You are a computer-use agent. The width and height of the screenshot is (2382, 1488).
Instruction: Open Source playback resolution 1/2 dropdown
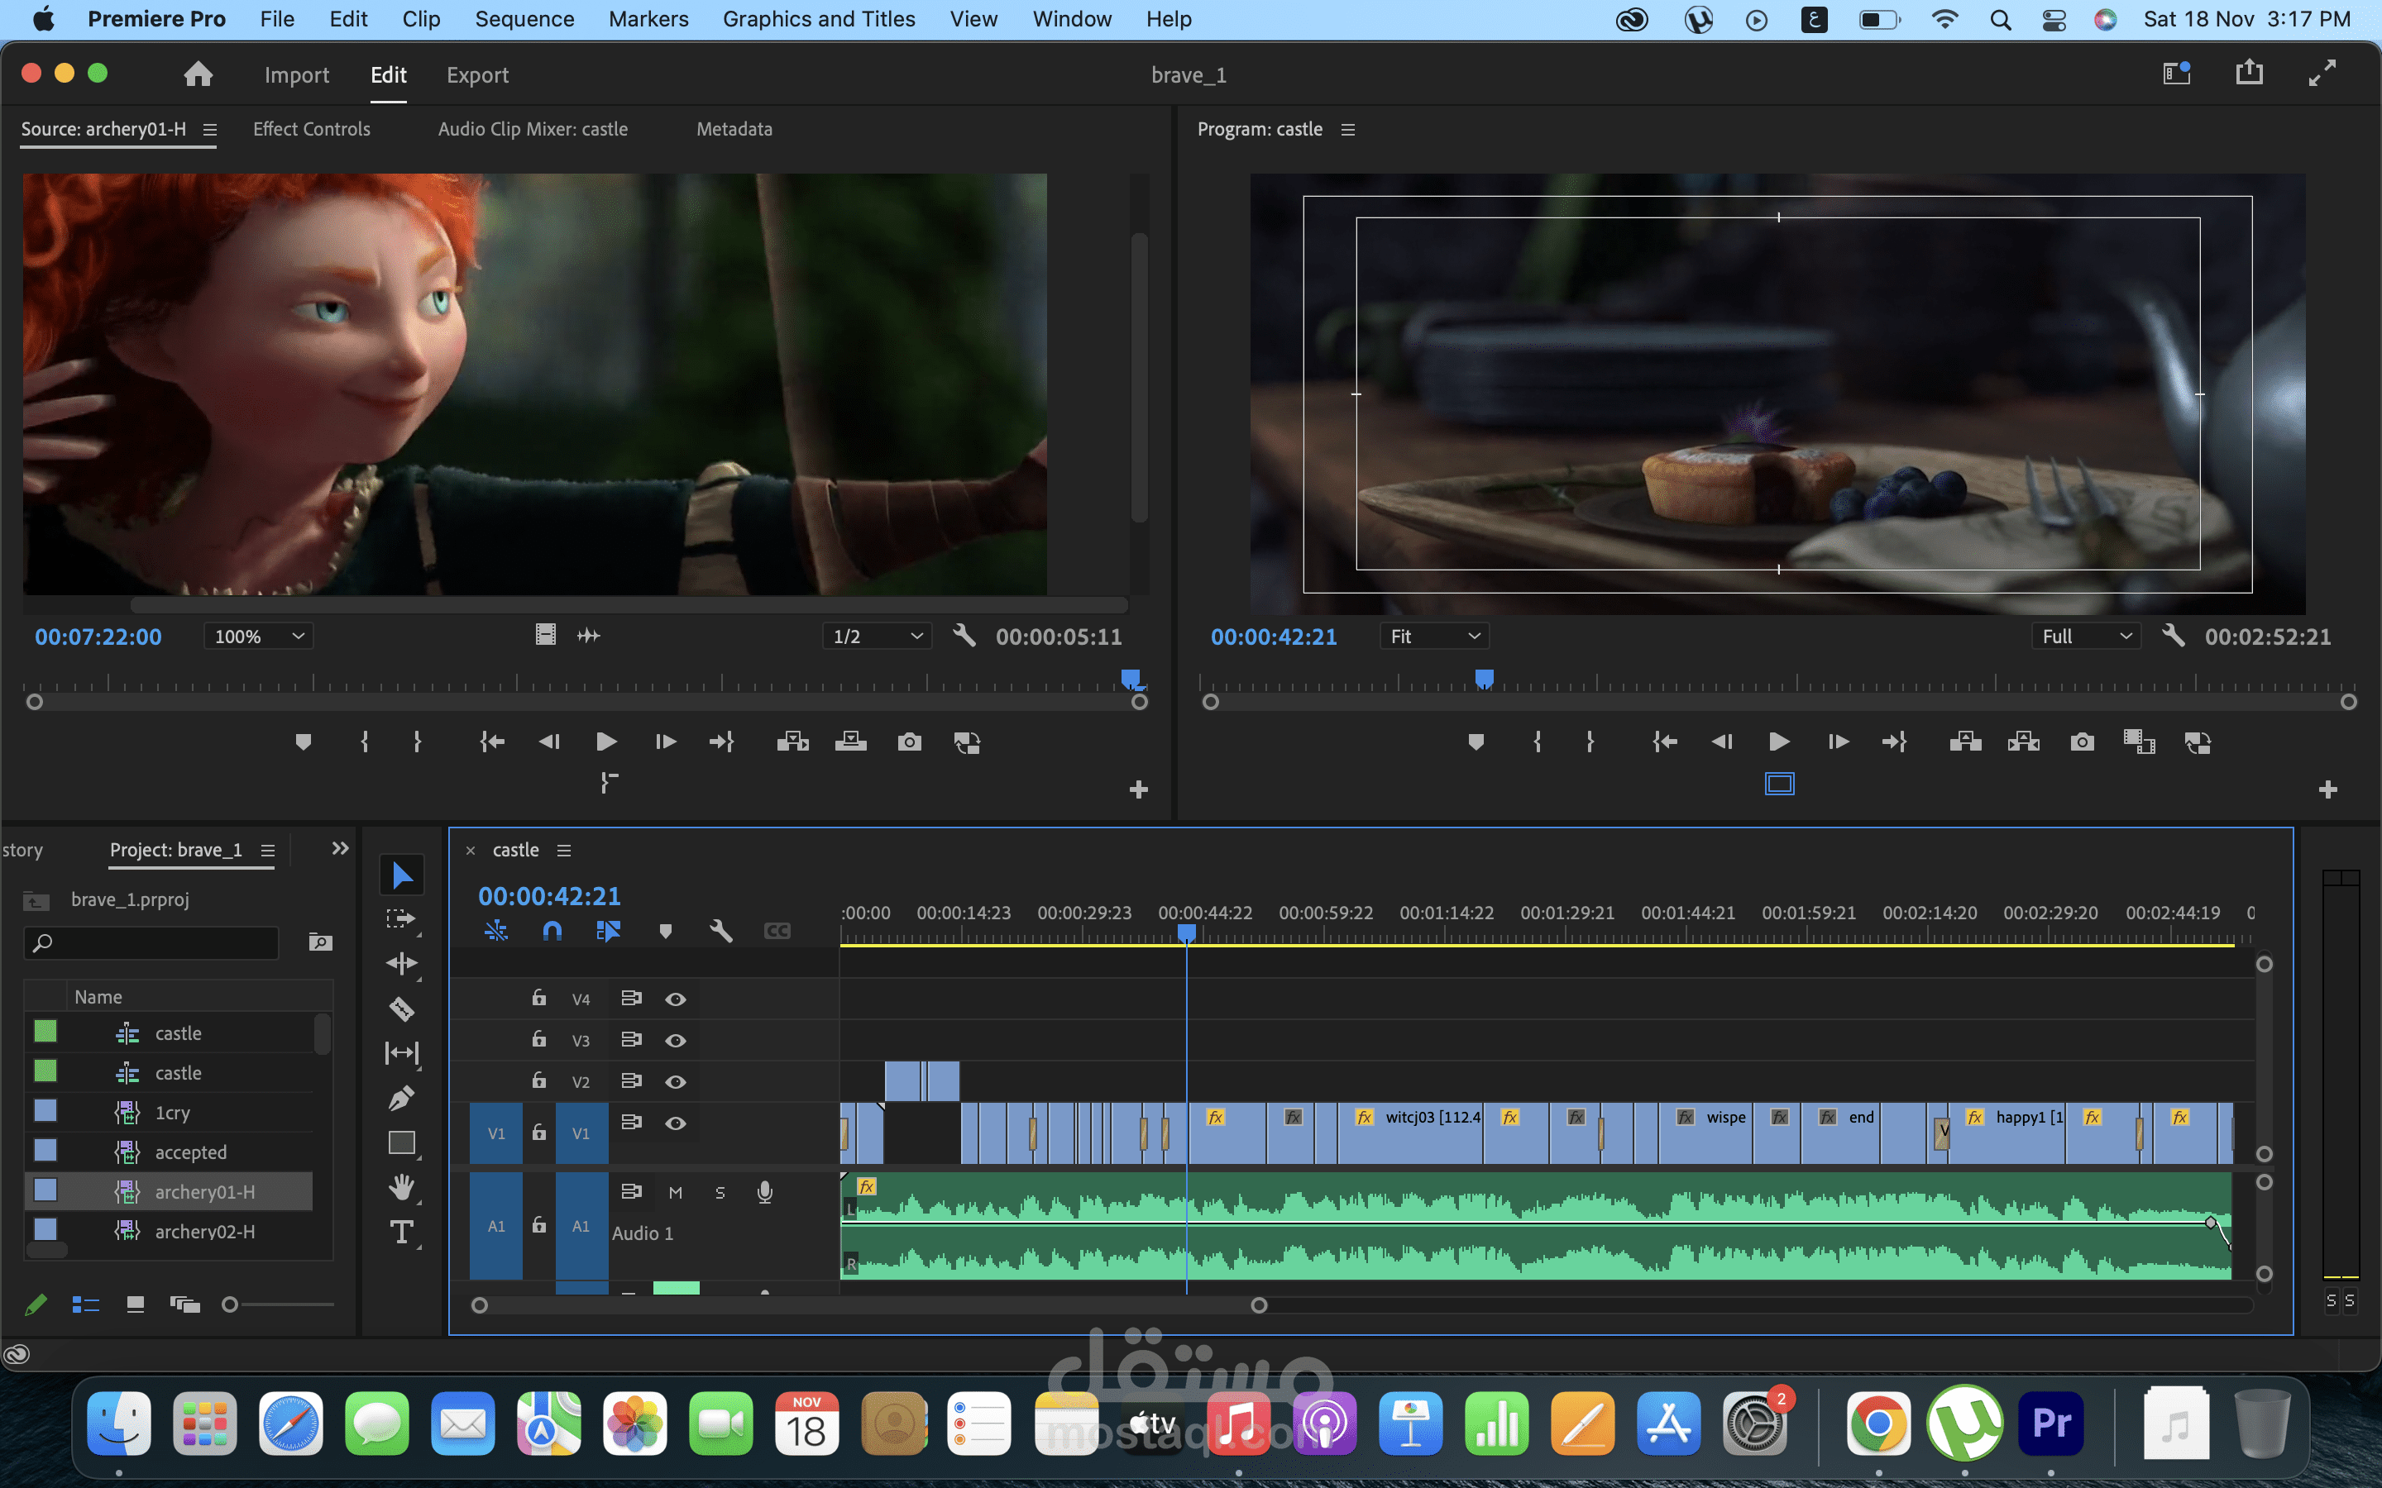(x=877, y=637)
